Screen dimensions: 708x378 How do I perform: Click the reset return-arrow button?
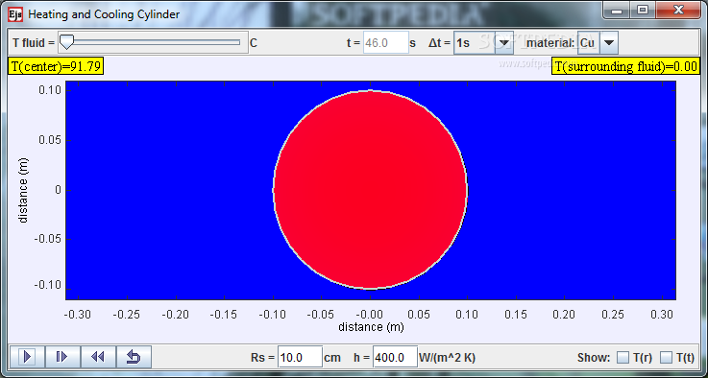click(x=134, y=357)
